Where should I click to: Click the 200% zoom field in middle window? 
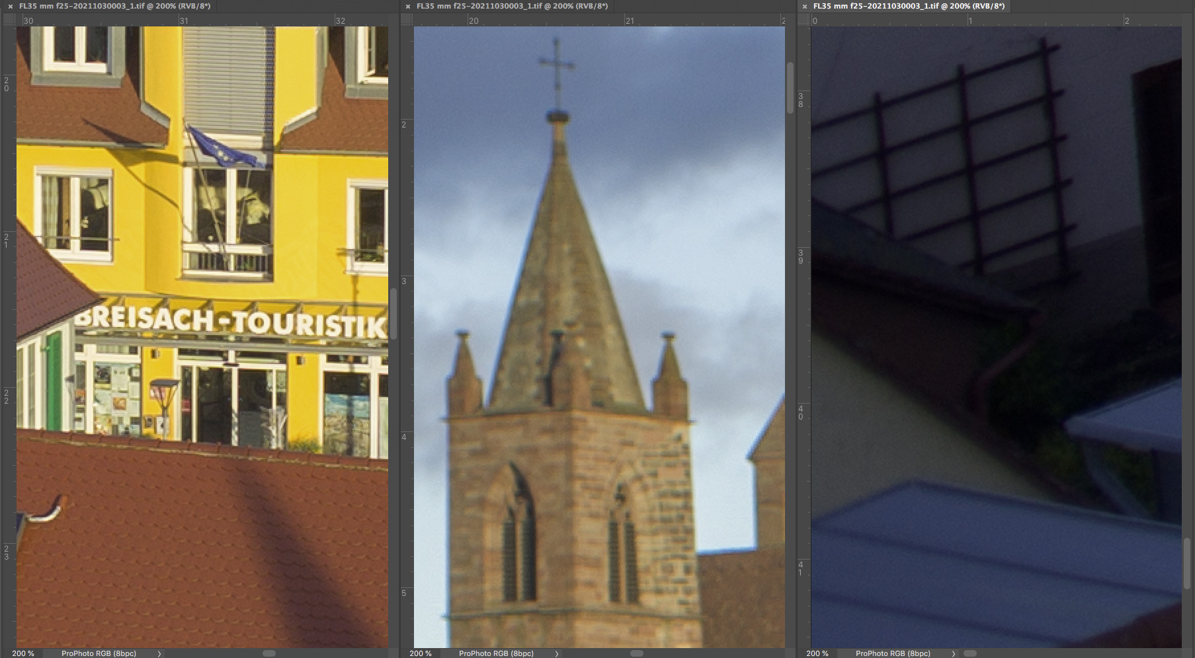(x=420, y=653)
